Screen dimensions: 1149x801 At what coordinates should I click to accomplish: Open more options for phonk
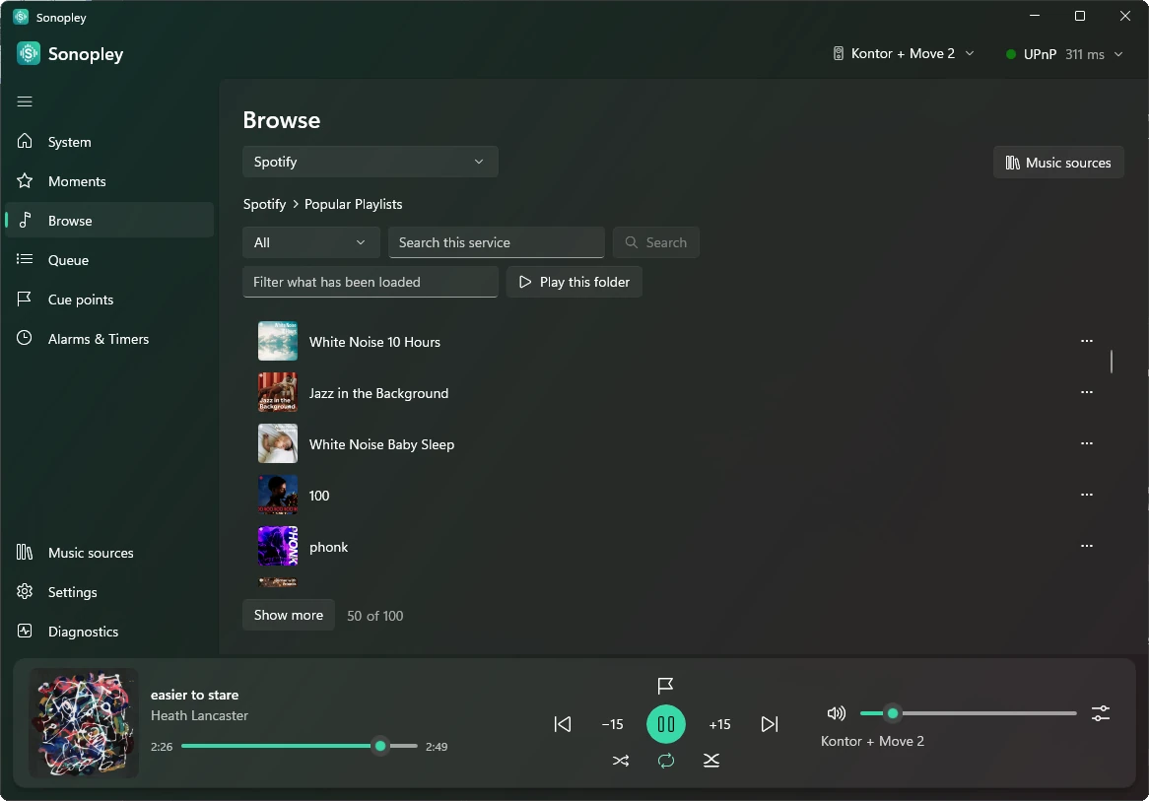click(1087, 546)
